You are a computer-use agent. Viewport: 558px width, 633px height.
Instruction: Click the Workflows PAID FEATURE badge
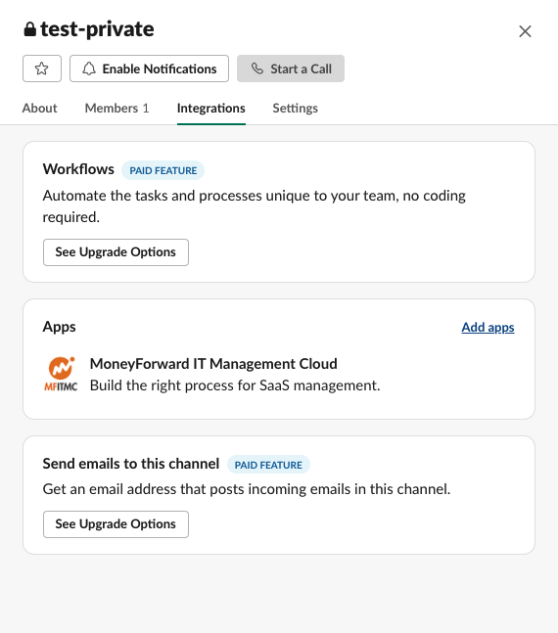[163, 170]
